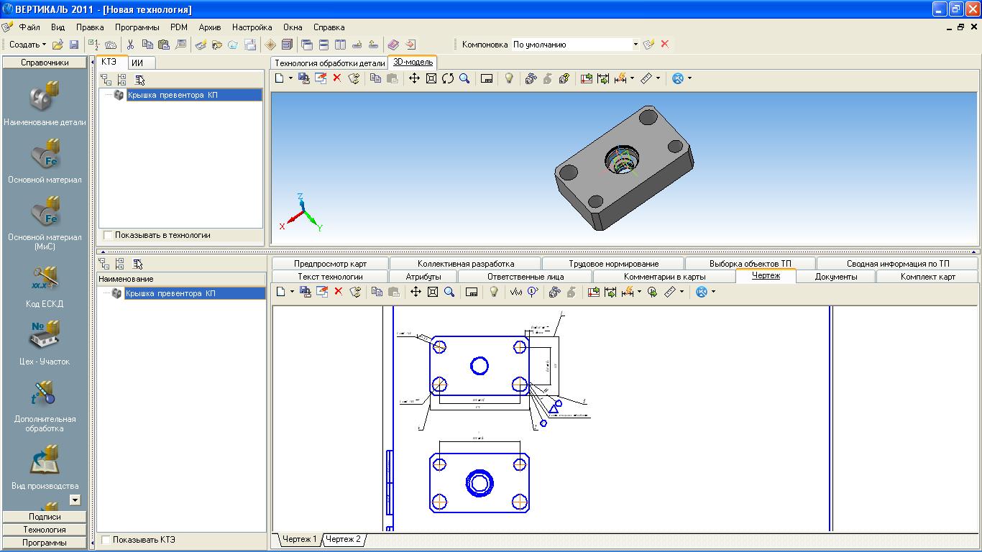Screen dimensions: 982x552
Task: Click the first tree structure icon in lower tree panel
Action: 105,264
